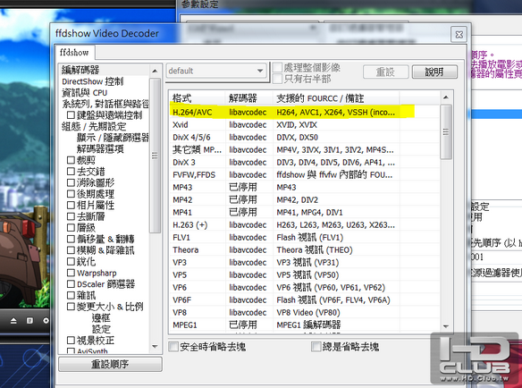Enable the 層級 checkbox

[71, 228]
